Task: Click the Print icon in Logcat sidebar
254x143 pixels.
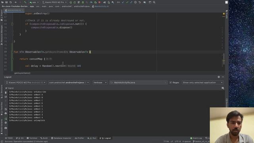Action: pos(6,113)
